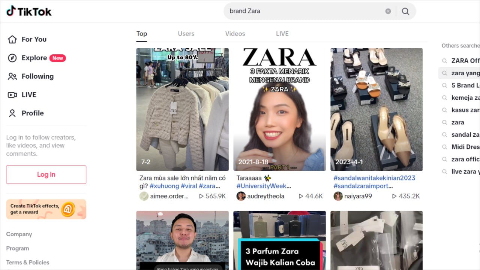Clear the search field with the X icon
480x270 pixels.
point(388,11)
